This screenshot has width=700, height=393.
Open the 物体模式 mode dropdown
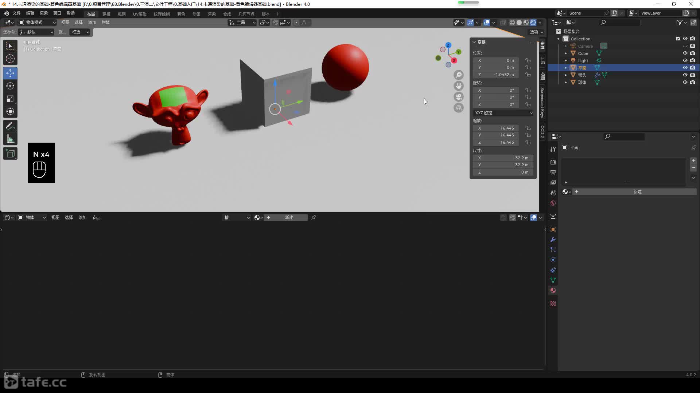(x=37, y=23)
